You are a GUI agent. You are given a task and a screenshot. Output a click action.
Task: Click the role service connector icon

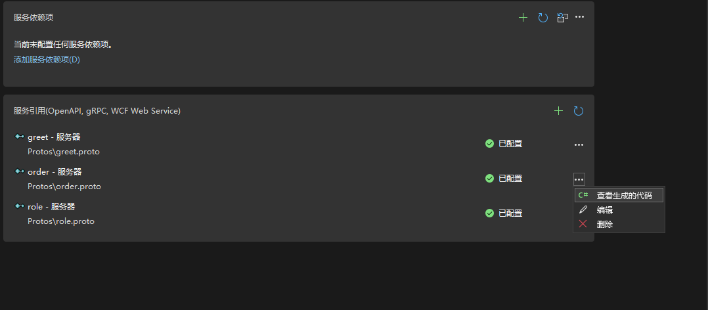(x=19, y=206)
